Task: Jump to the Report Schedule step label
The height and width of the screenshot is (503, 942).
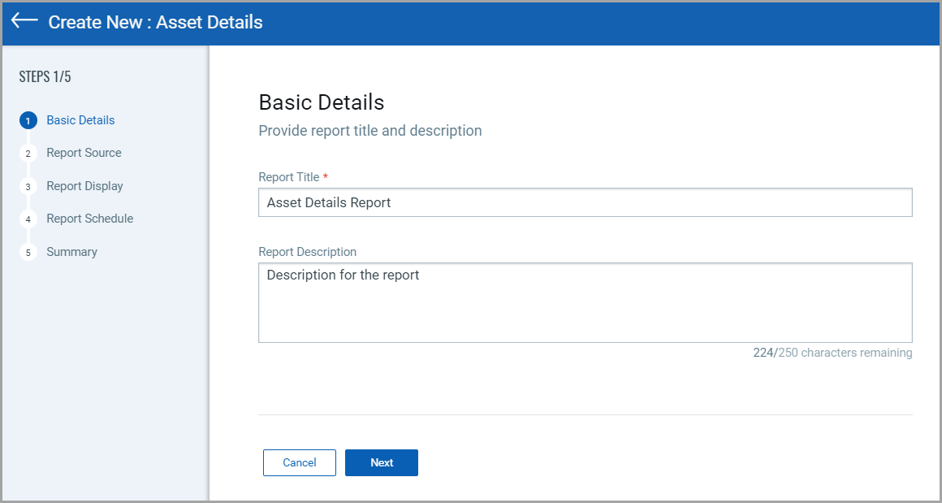Action: coord(89,219)
